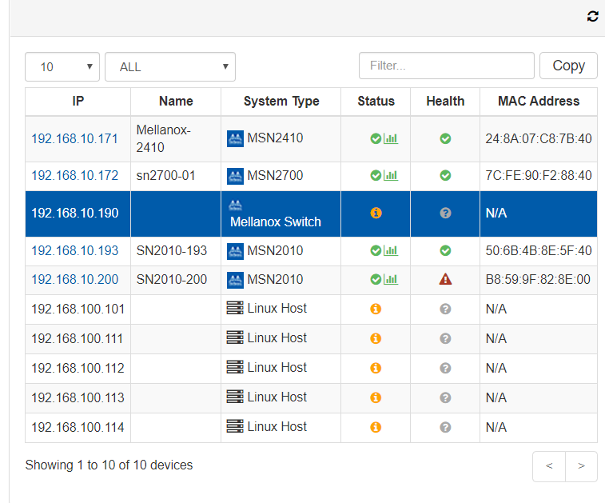The image size is (605, 503).
Task: Select the 192.168.10.190 row IP cell
Action: (78, 214)
